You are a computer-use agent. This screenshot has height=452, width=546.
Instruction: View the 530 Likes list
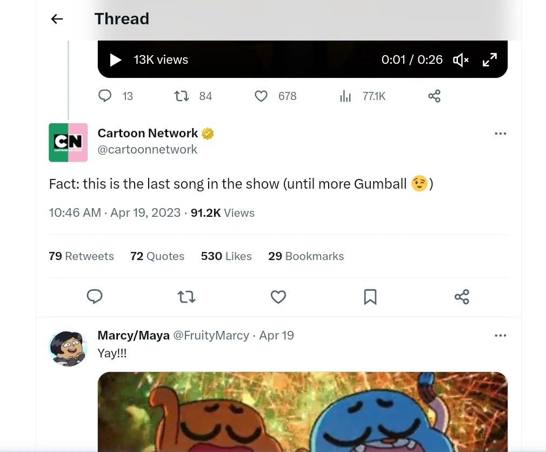[x=226, y=256]
